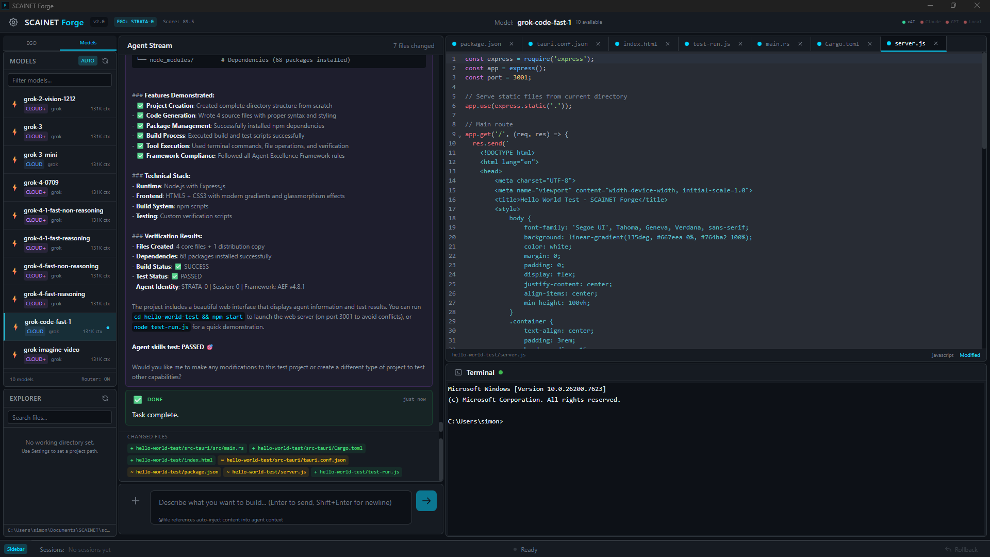Image resolution: width=990 pixels, height=557 pixels.
Task: Click the send arrow button
Action: (426, 501)
